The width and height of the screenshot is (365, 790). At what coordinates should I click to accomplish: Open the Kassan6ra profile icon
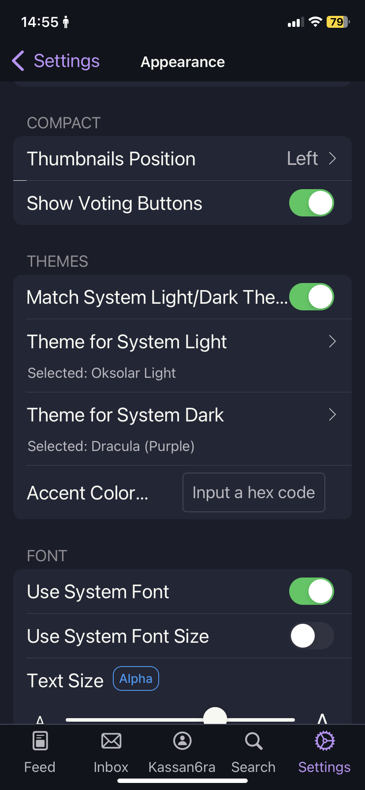click(x=182, y=741)
